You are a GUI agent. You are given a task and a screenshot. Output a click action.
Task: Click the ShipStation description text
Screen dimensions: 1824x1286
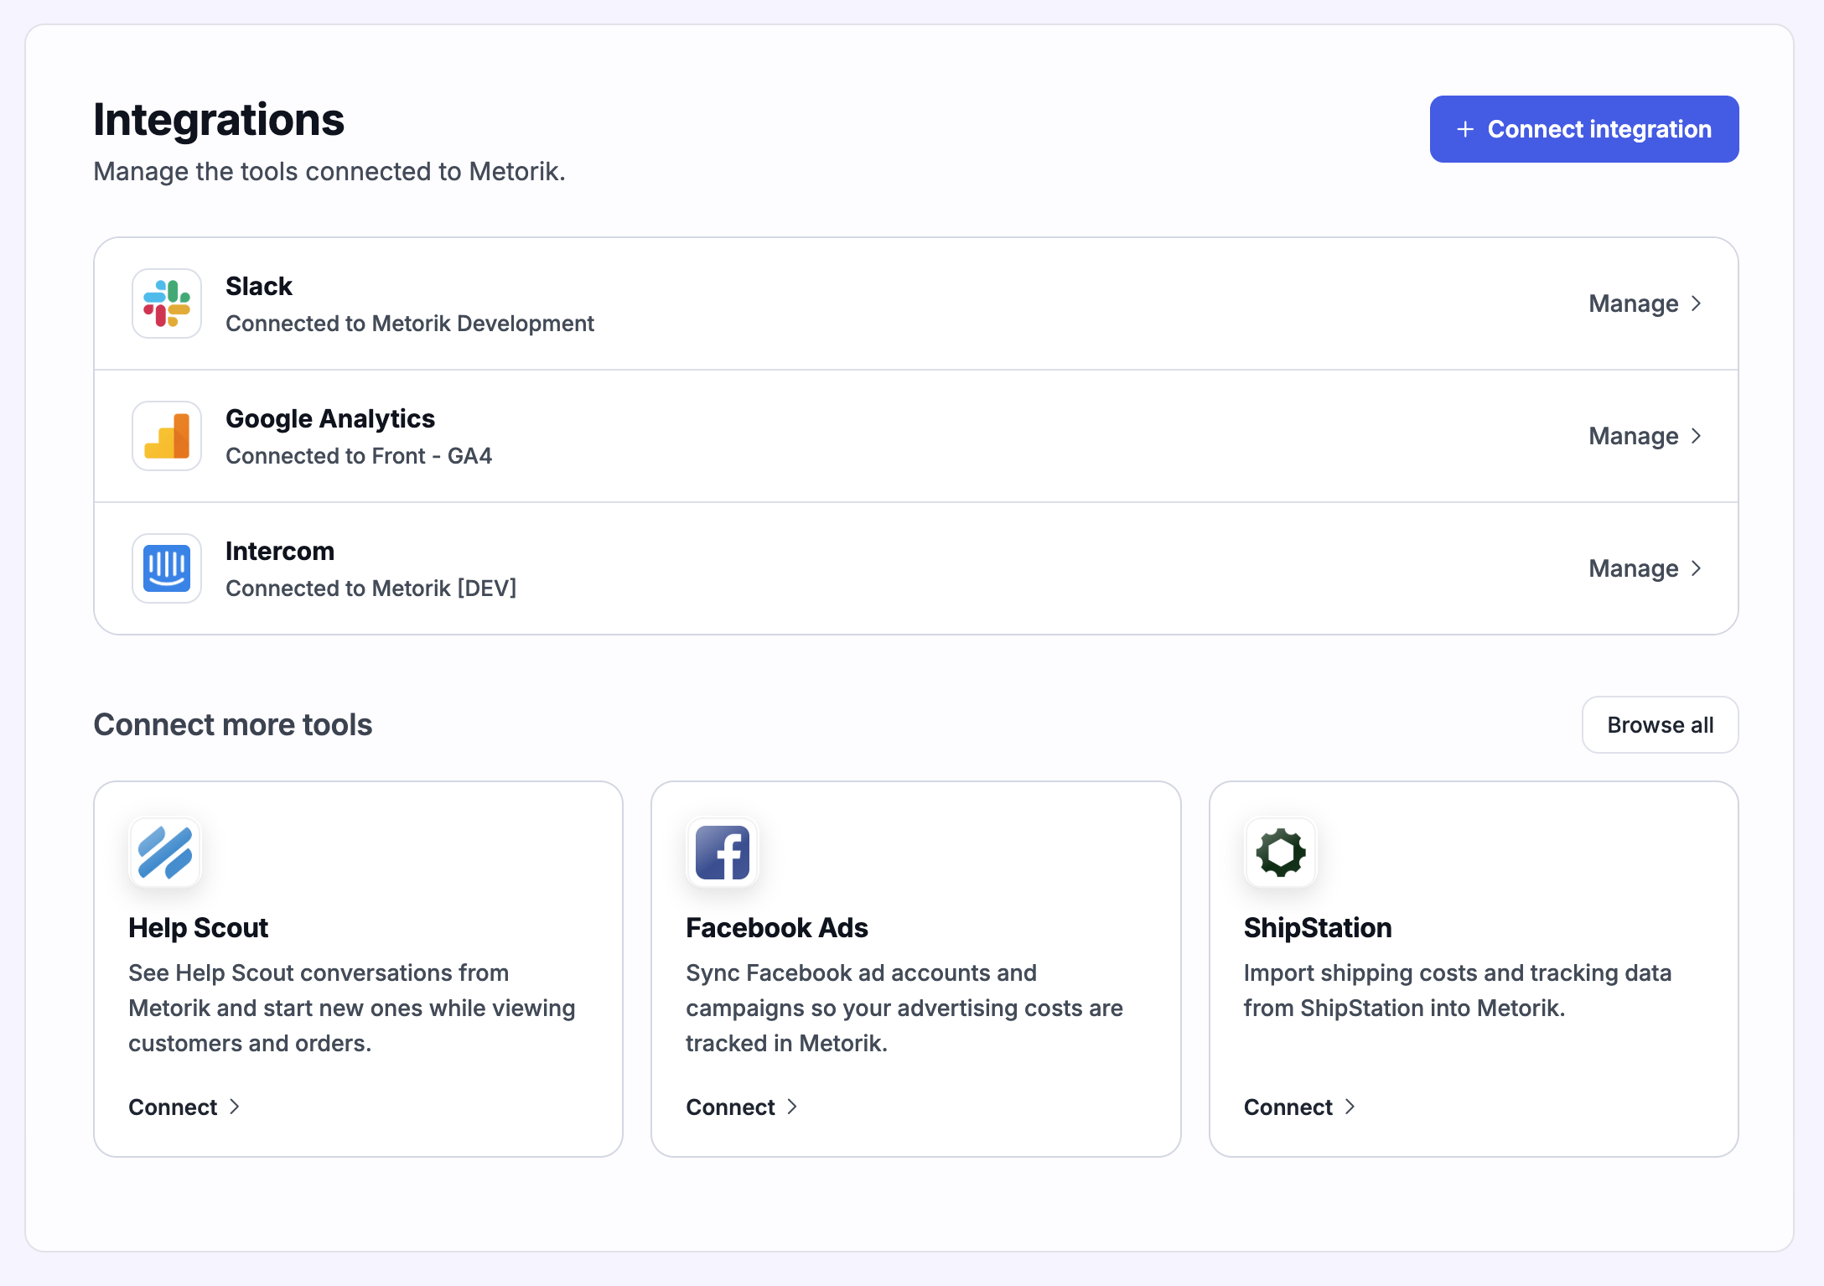[1458, 990]
